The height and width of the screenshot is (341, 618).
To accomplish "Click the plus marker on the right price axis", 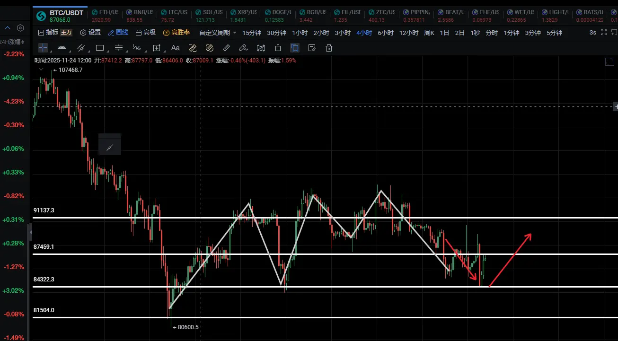I will (615, 106).
